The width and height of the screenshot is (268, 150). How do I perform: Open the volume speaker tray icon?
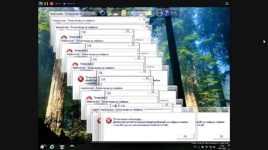click(x=214, y=147)
